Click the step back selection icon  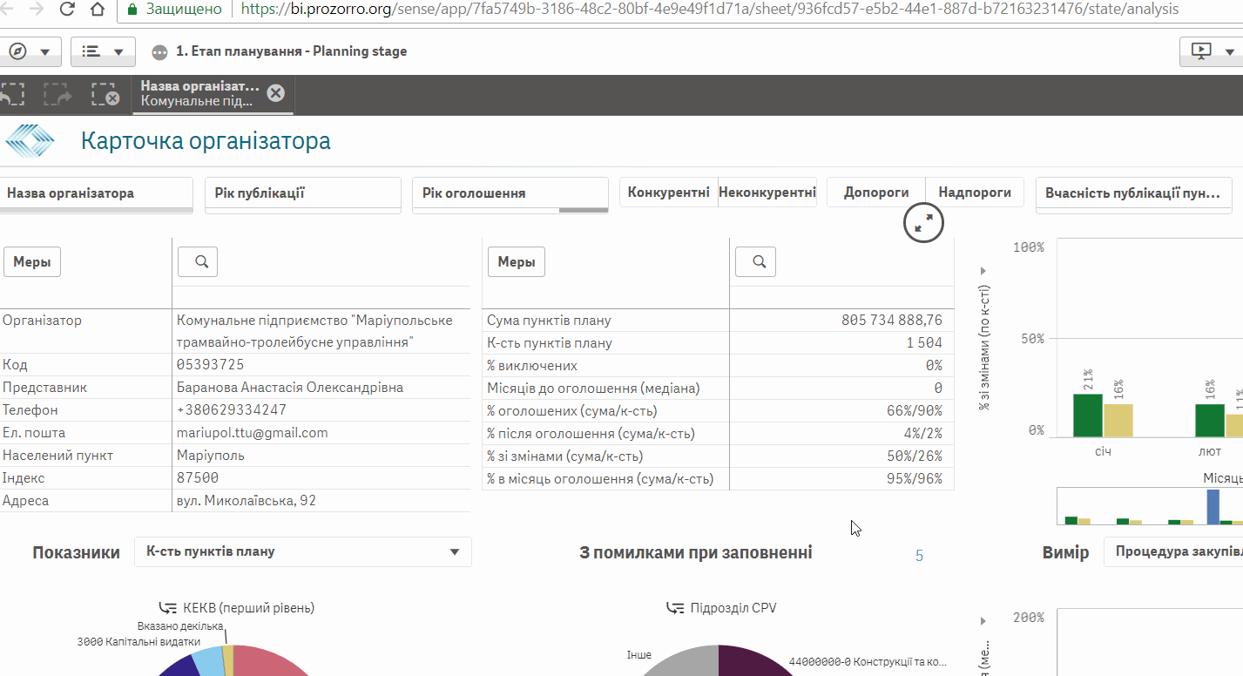[12, 94]
